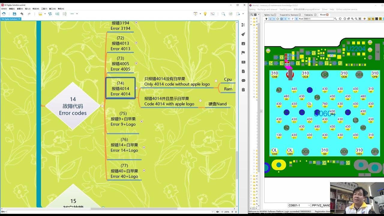
Task: Select the Error 4014 topic node
Action: click(120, 88)
